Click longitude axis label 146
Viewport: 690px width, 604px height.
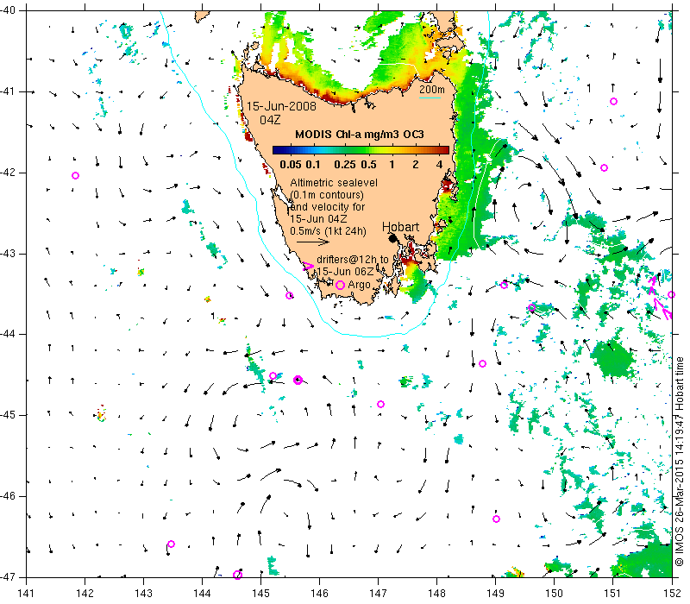click(x=319, y=593)
